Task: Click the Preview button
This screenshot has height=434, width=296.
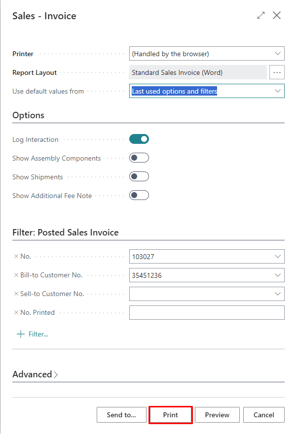Action: (217, 415)
